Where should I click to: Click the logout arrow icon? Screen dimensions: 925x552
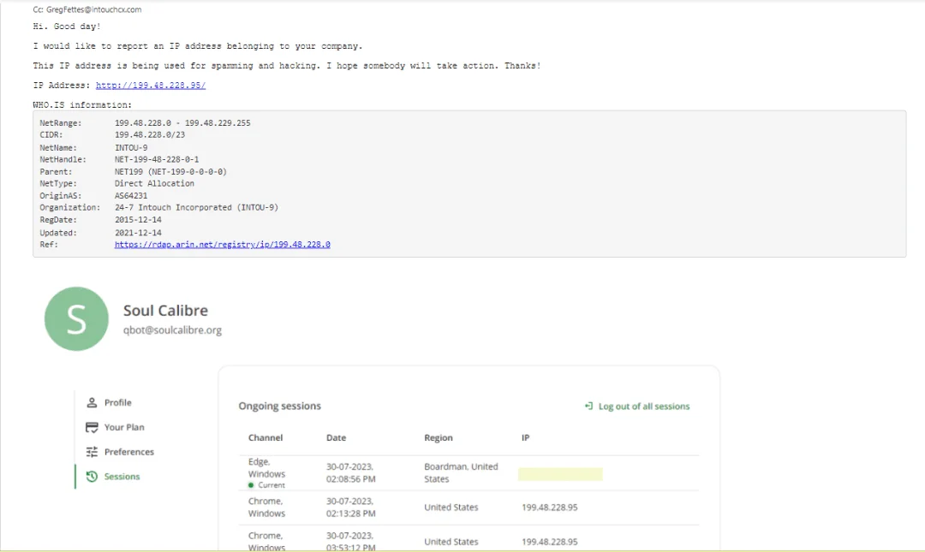[588, 407]
